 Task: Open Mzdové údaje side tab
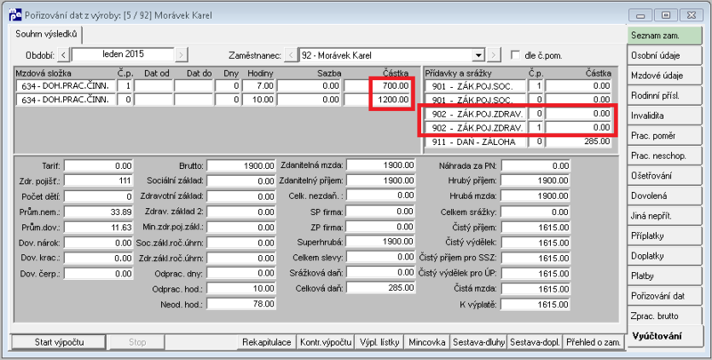(x=664, y=76)
